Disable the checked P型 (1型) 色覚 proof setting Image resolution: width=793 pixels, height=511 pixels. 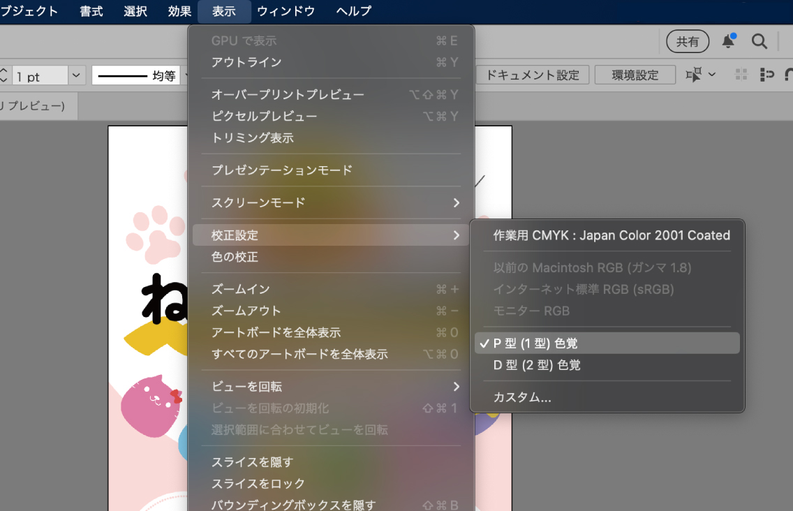(538, 343)
